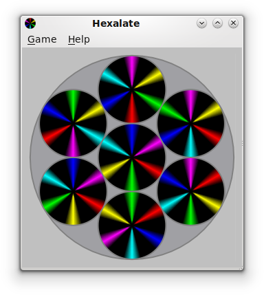
Task: Rotate the bottom disc
Action: point(132,226)
